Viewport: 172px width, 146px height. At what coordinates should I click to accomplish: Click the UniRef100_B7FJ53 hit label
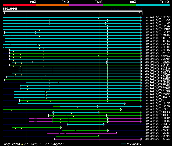coord(157,17)
